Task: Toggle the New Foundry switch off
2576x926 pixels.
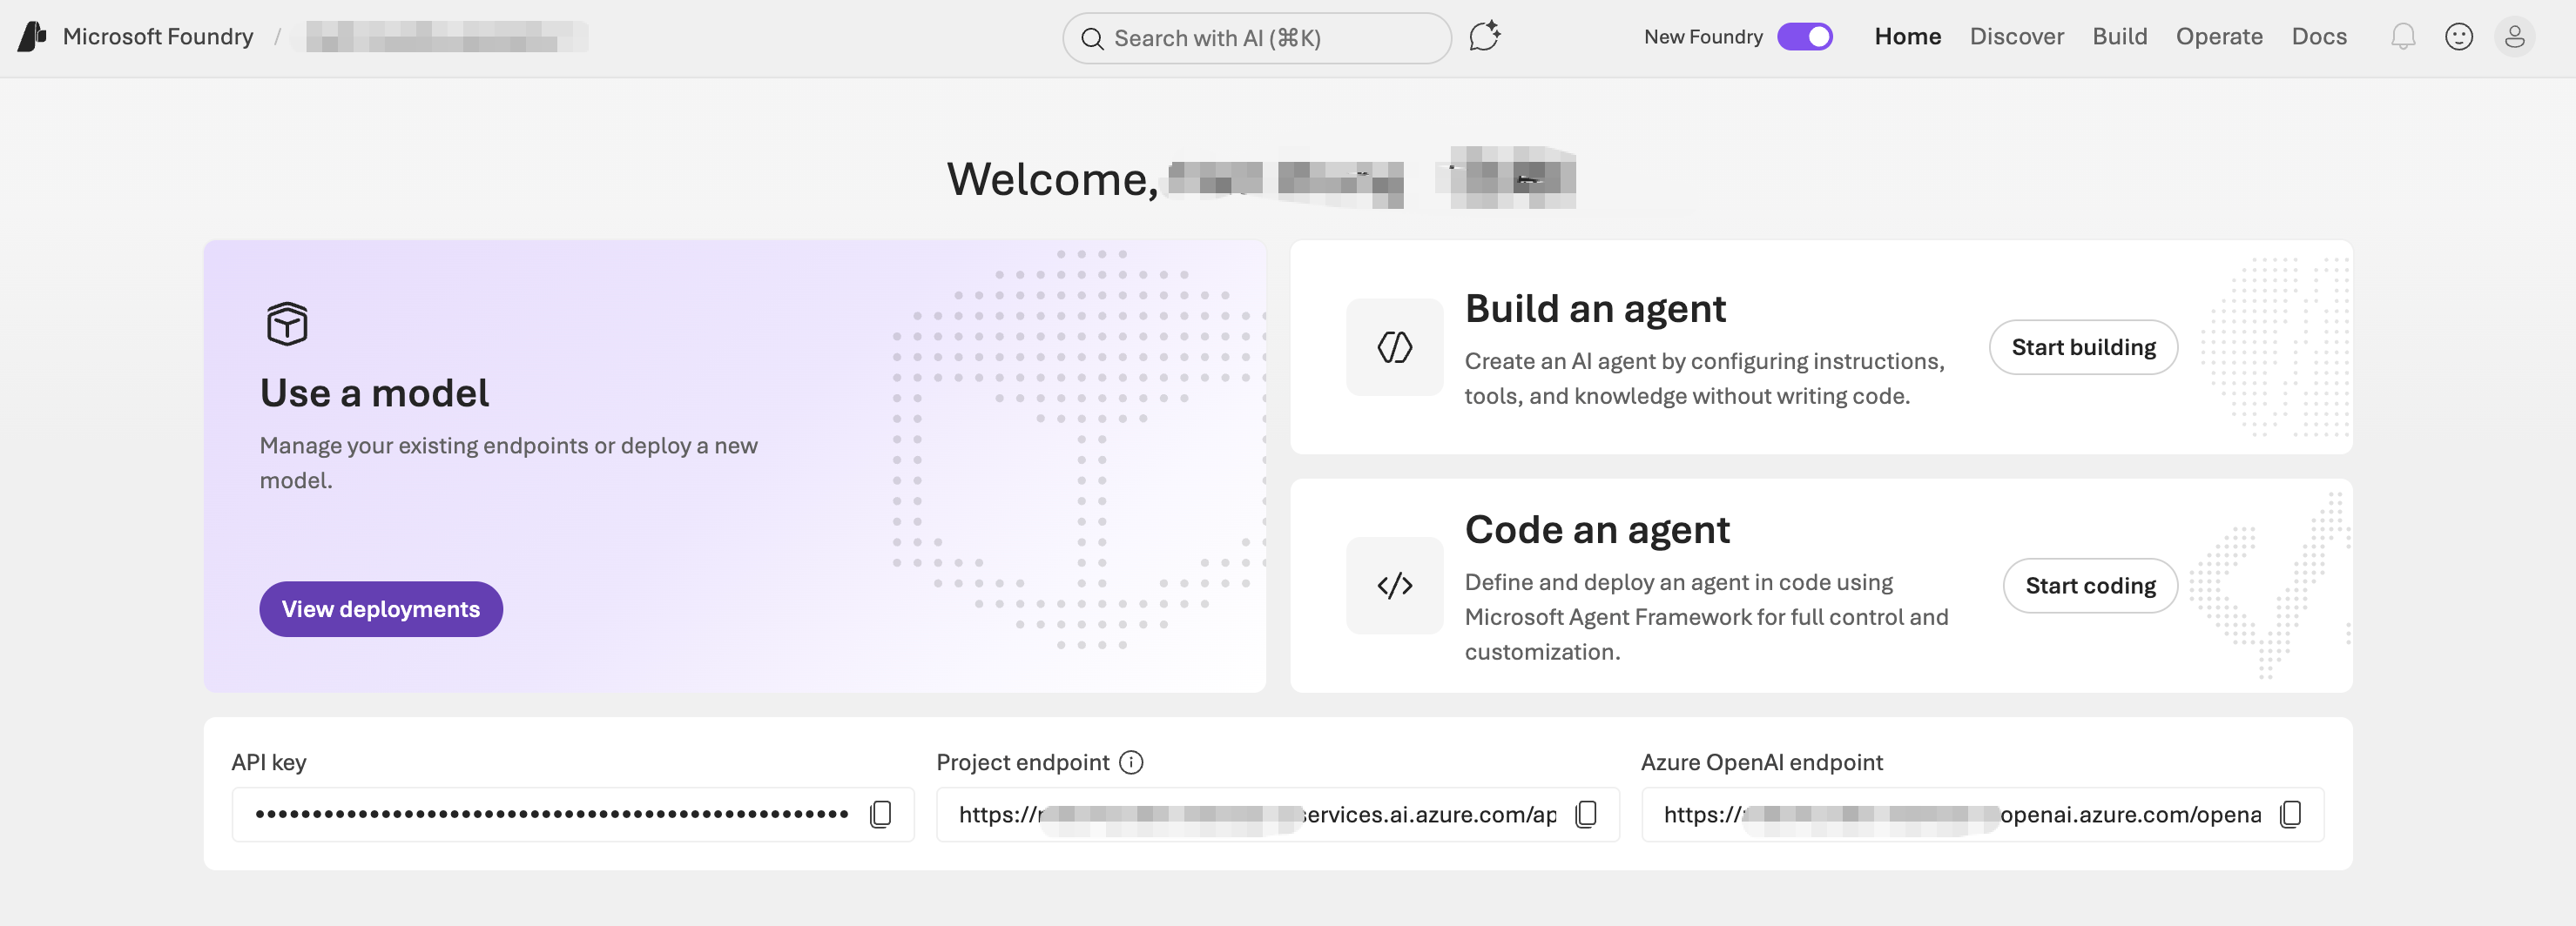Action: click(x=1804, y=37)
